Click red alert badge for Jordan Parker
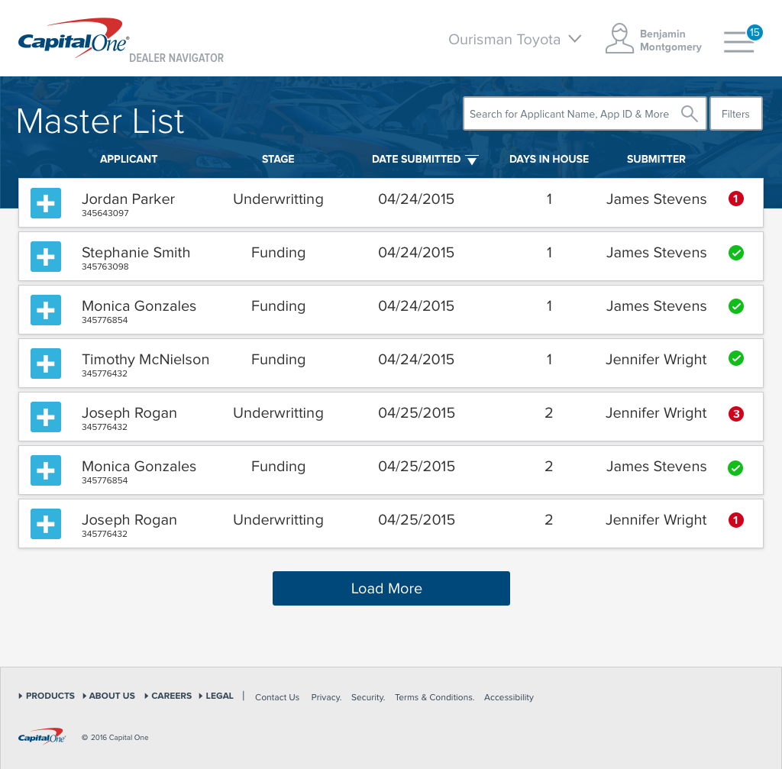The image size is (782, 769). [x=735, y=199]
